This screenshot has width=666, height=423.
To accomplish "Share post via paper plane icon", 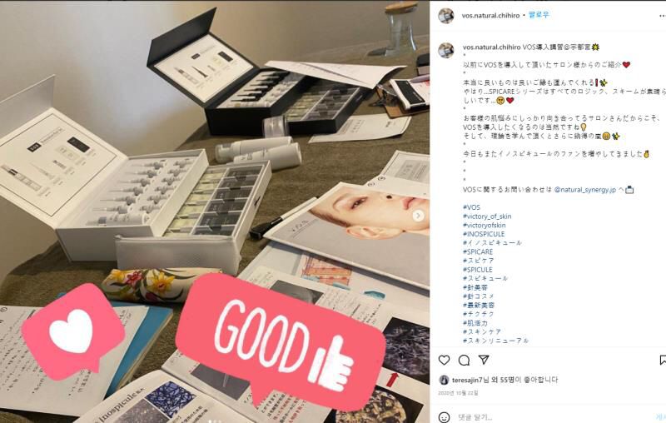I will tap(484, 360).
